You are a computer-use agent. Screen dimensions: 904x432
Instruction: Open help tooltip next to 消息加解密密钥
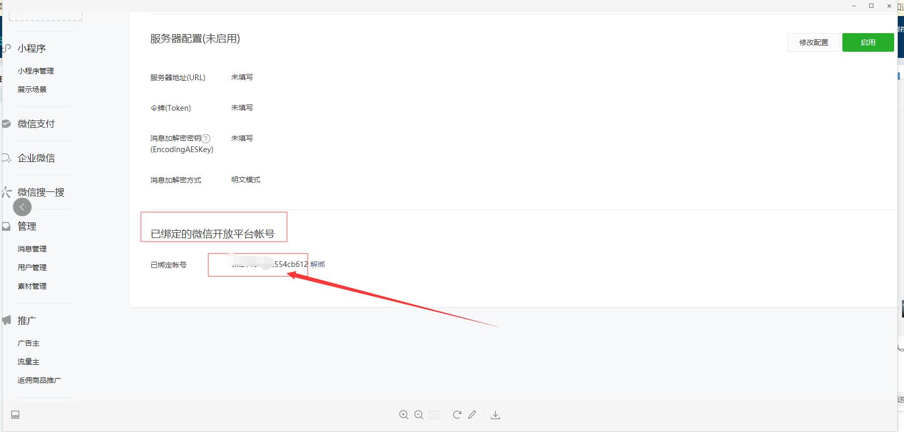[206, 139]
